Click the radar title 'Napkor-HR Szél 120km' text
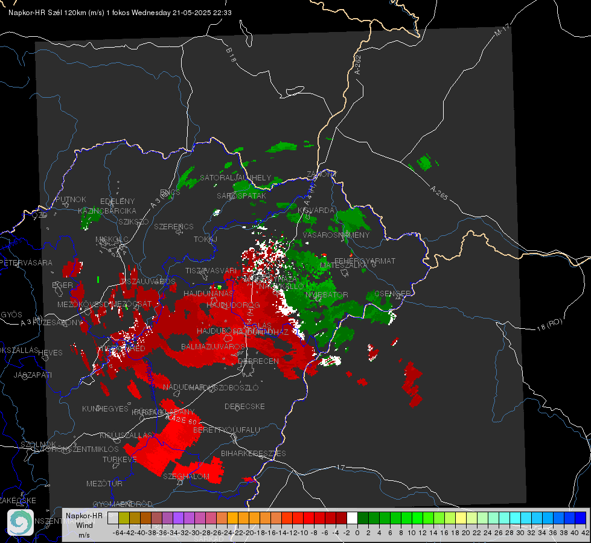The width and height of the screenshot is (591, 543). coord(47,13)
